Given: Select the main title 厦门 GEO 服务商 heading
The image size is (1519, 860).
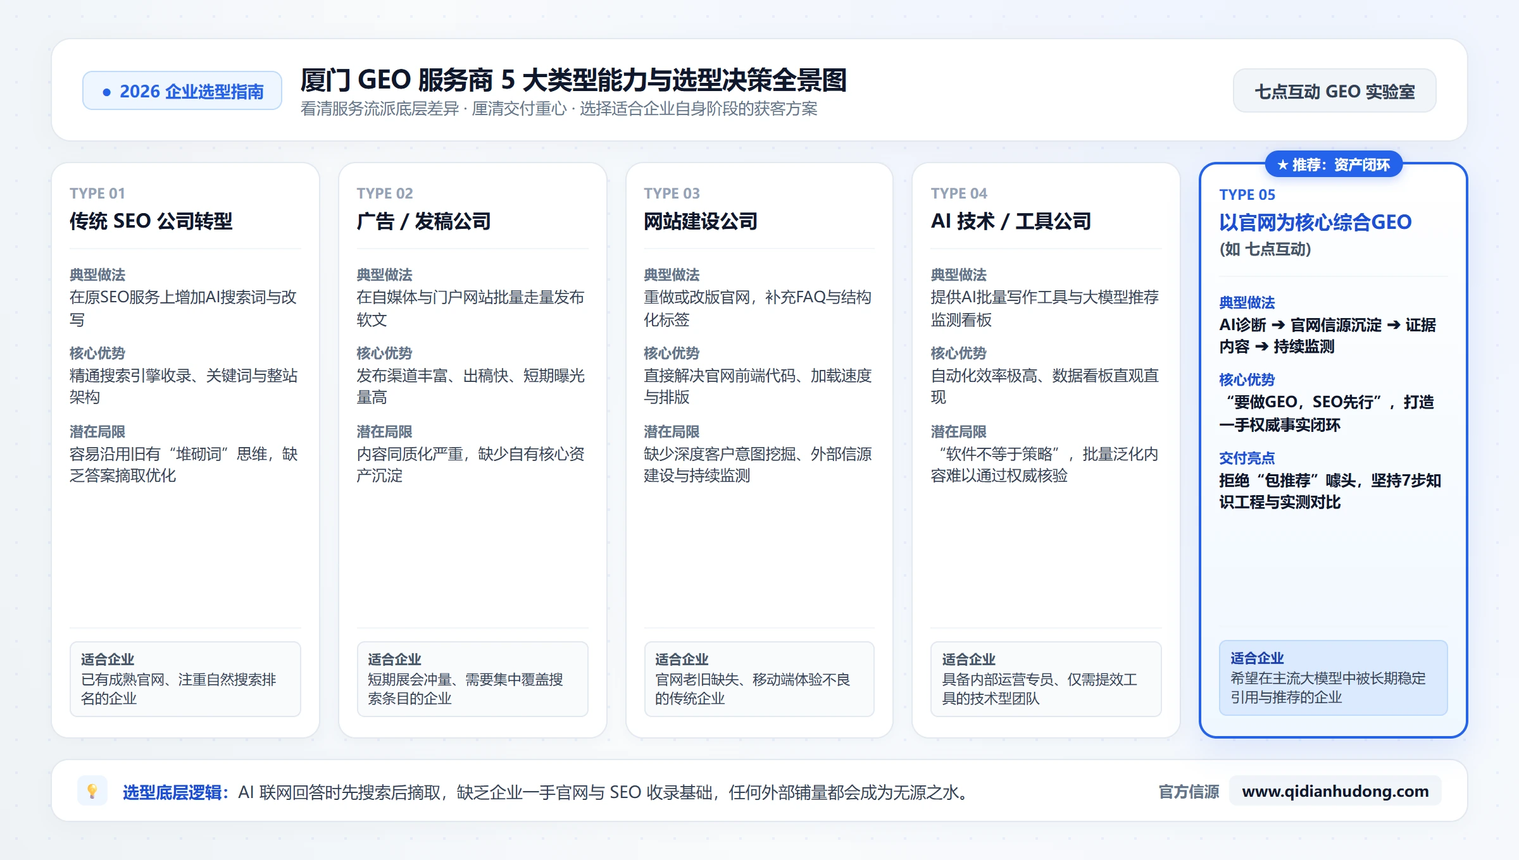Looking at the screenshot, I should pyautogui.click(x=573, y=80).
